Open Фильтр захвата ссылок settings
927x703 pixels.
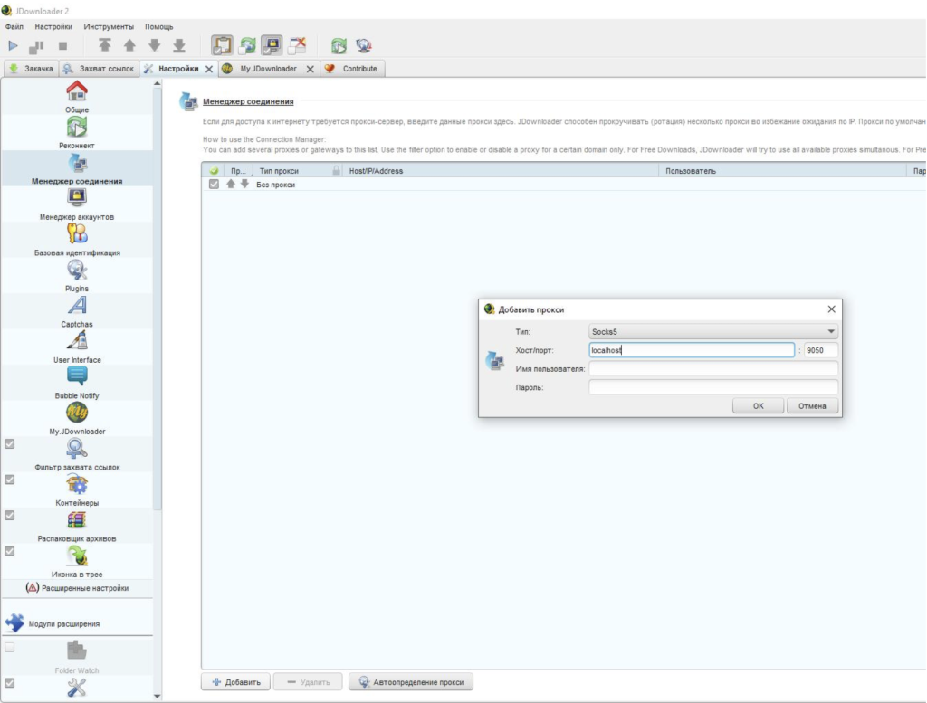pyautogui.click(x=77, y=454)
